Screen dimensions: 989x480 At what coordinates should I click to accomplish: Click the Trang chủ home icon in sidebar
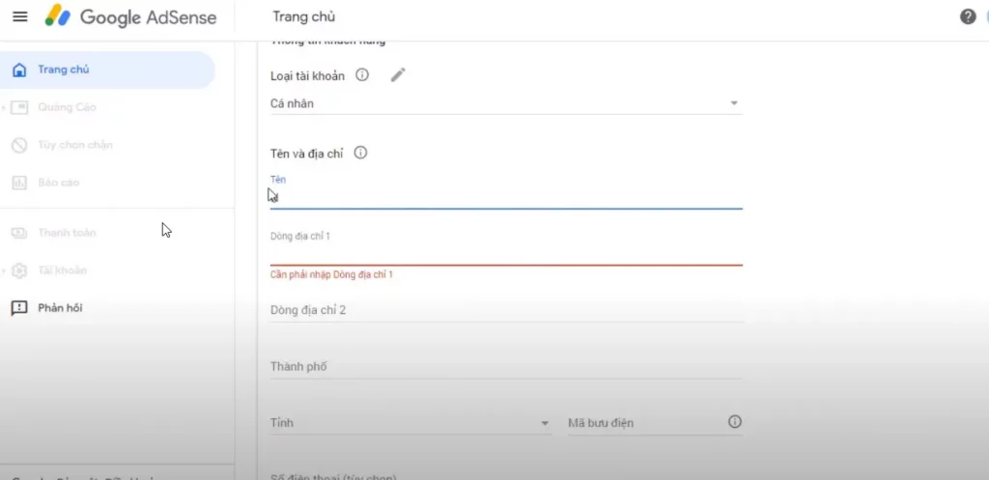point(19,70)
